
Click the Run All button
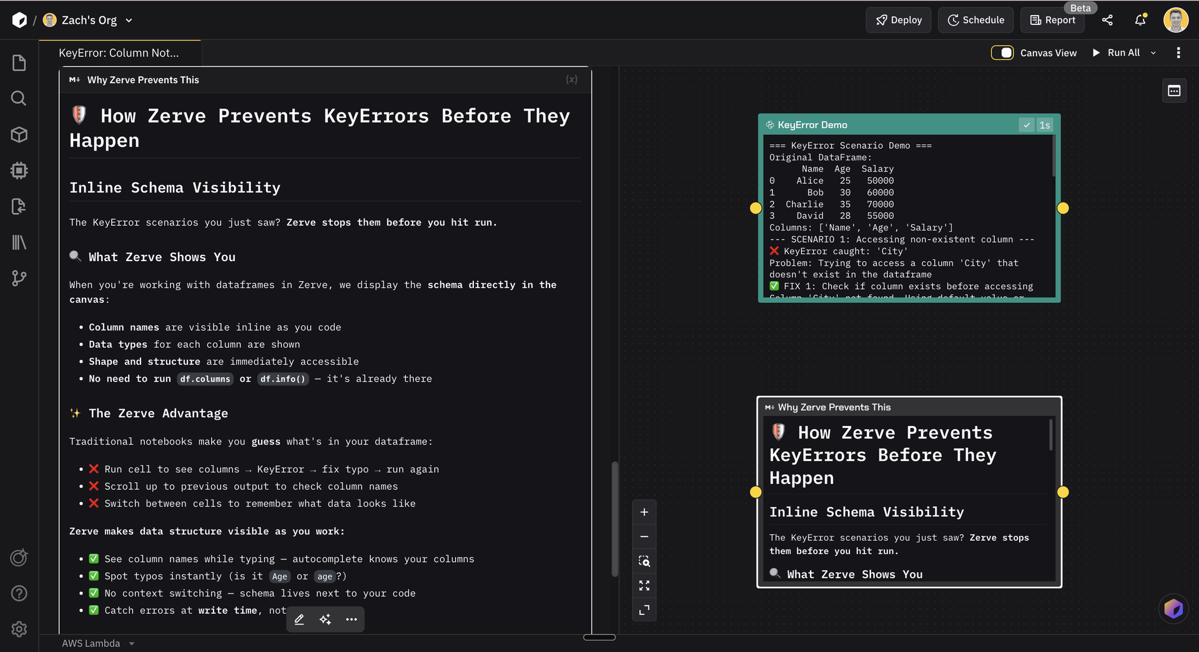point(1116,53)
